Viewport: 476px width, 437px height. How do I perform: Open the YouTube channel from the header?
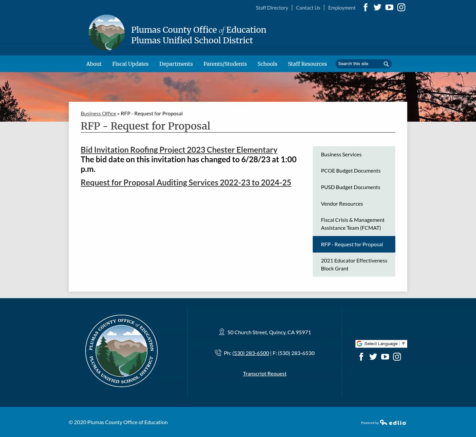(x=389, y=7)
